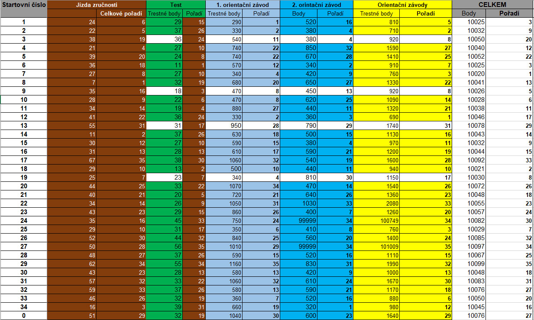Click CELKEM Pořadí cell 35 in row 29
Viewport: 534px width, 320px height.
pos(510,263)
